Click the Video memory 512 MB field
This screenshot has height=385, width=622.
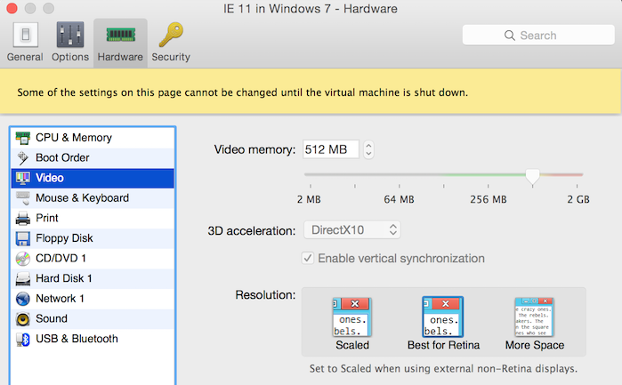(x=331, y=149)
